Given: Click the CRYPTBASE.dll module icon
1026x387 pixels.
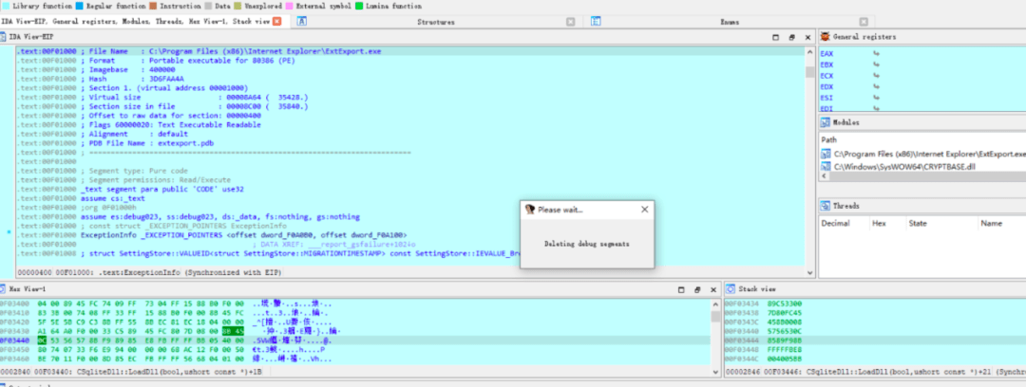Looking at the screenshot, I should tap(826, 166).
